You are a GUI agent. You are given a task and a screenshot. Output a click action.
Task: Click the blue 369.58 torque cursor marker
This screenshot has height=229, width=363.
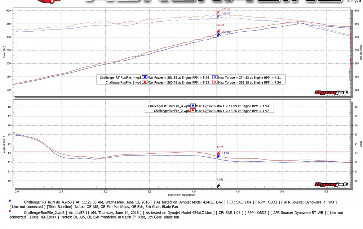[218, 16]
